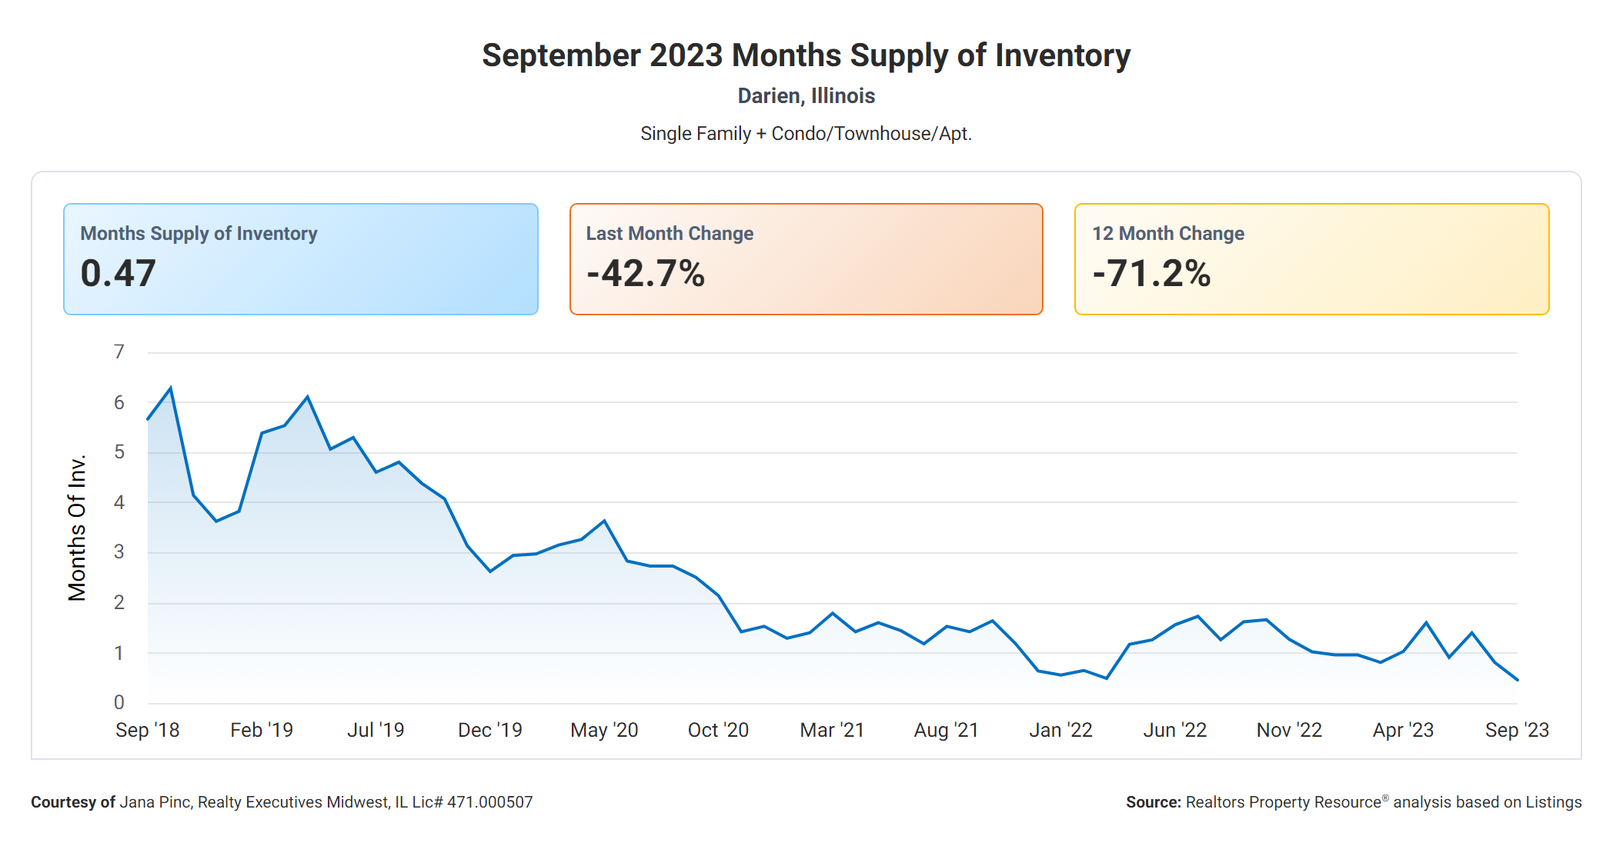Click the -42.7% change value
1613x846 pixels.
[645, 274]
